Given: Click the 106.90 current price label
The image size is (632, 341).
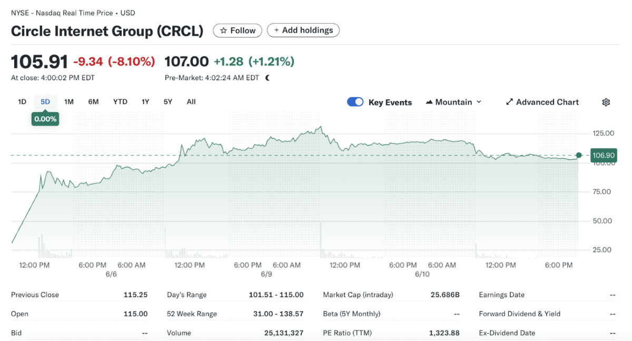Looking at the screenshot, I should 604,155.
